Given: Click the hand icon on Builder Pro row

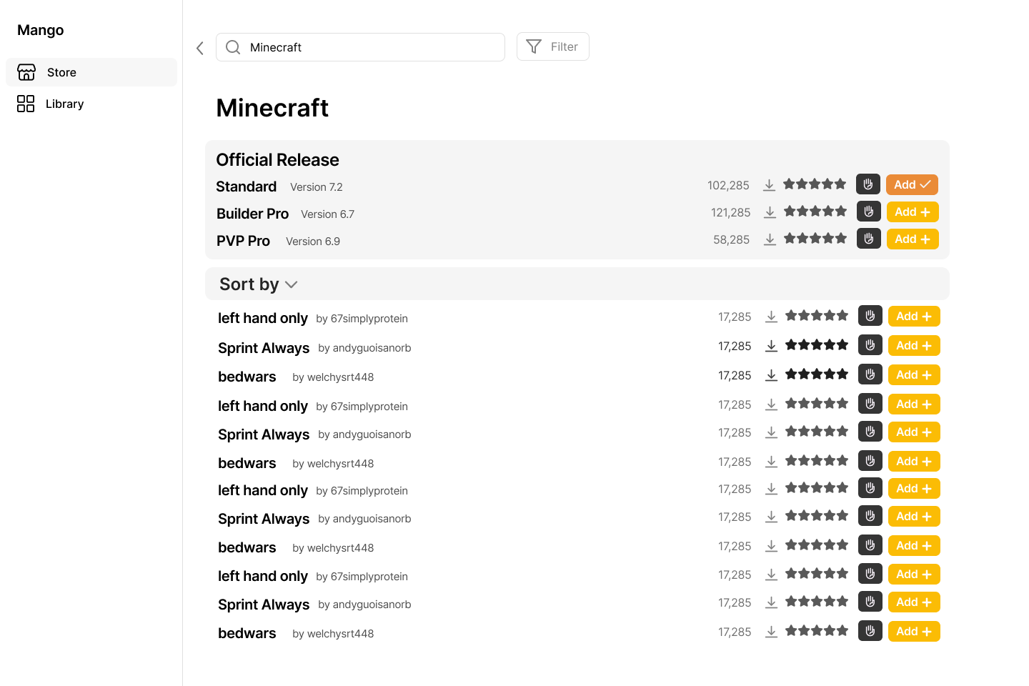Looking at the screenshot, I should tap(869, 212).
